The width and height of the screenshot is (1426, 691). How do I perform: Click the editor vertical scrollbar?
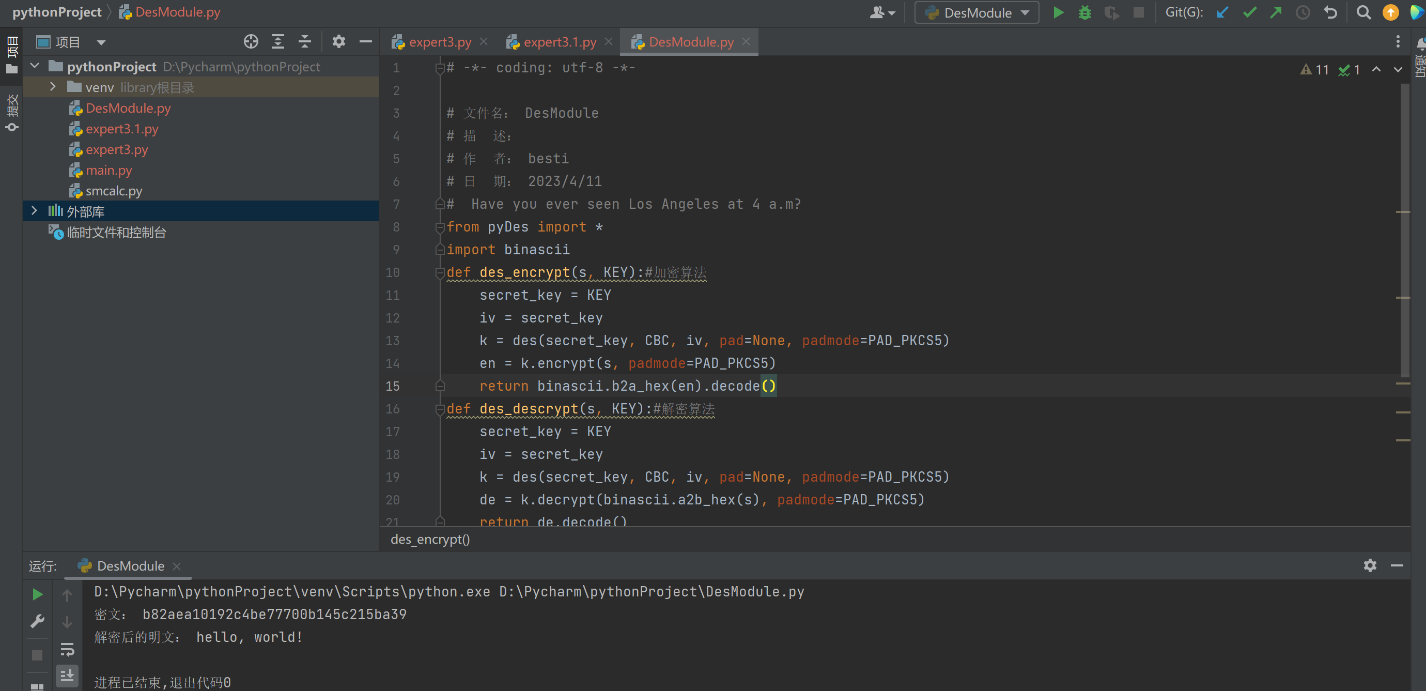click(1404, 230)
